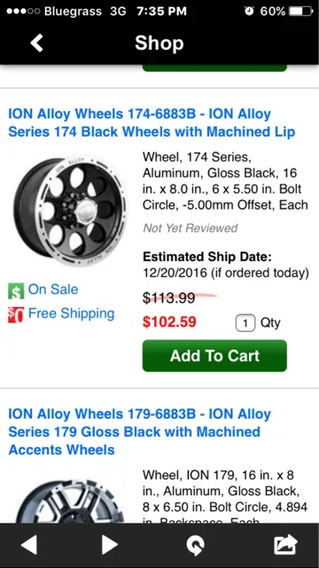
Task: Go to previous page with left arrow
Action: (29, 545)
